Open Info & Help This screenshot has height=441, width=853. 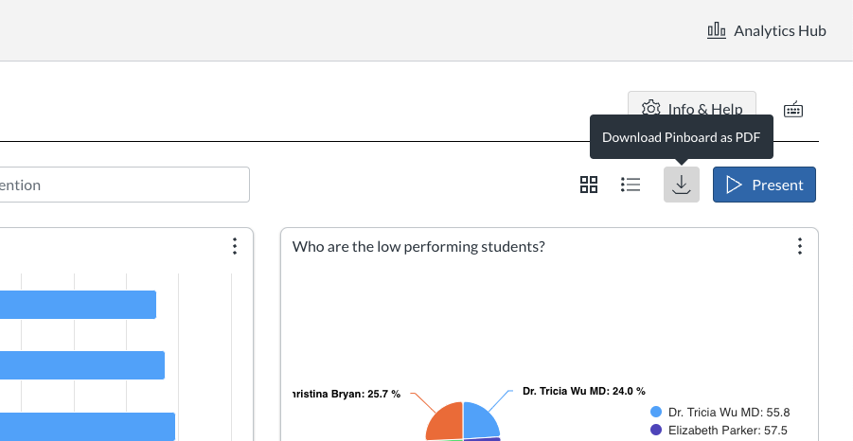click(691, 109)
